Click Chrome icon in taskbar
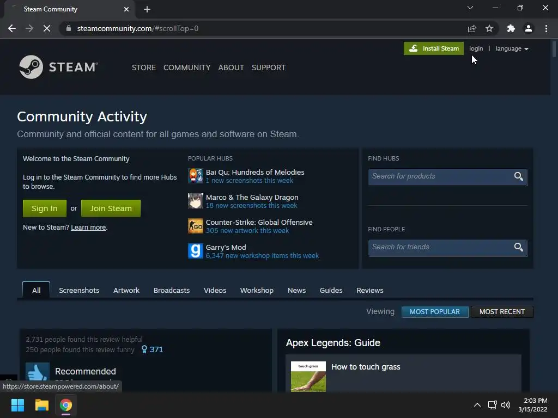This screenshot has width=558, height=418. click(x=66, y=405)
